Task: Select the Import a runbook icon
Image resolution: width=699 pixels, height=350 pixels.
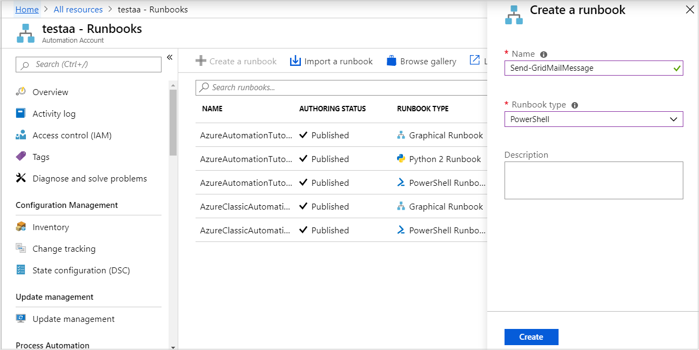Action: point(295,60)
